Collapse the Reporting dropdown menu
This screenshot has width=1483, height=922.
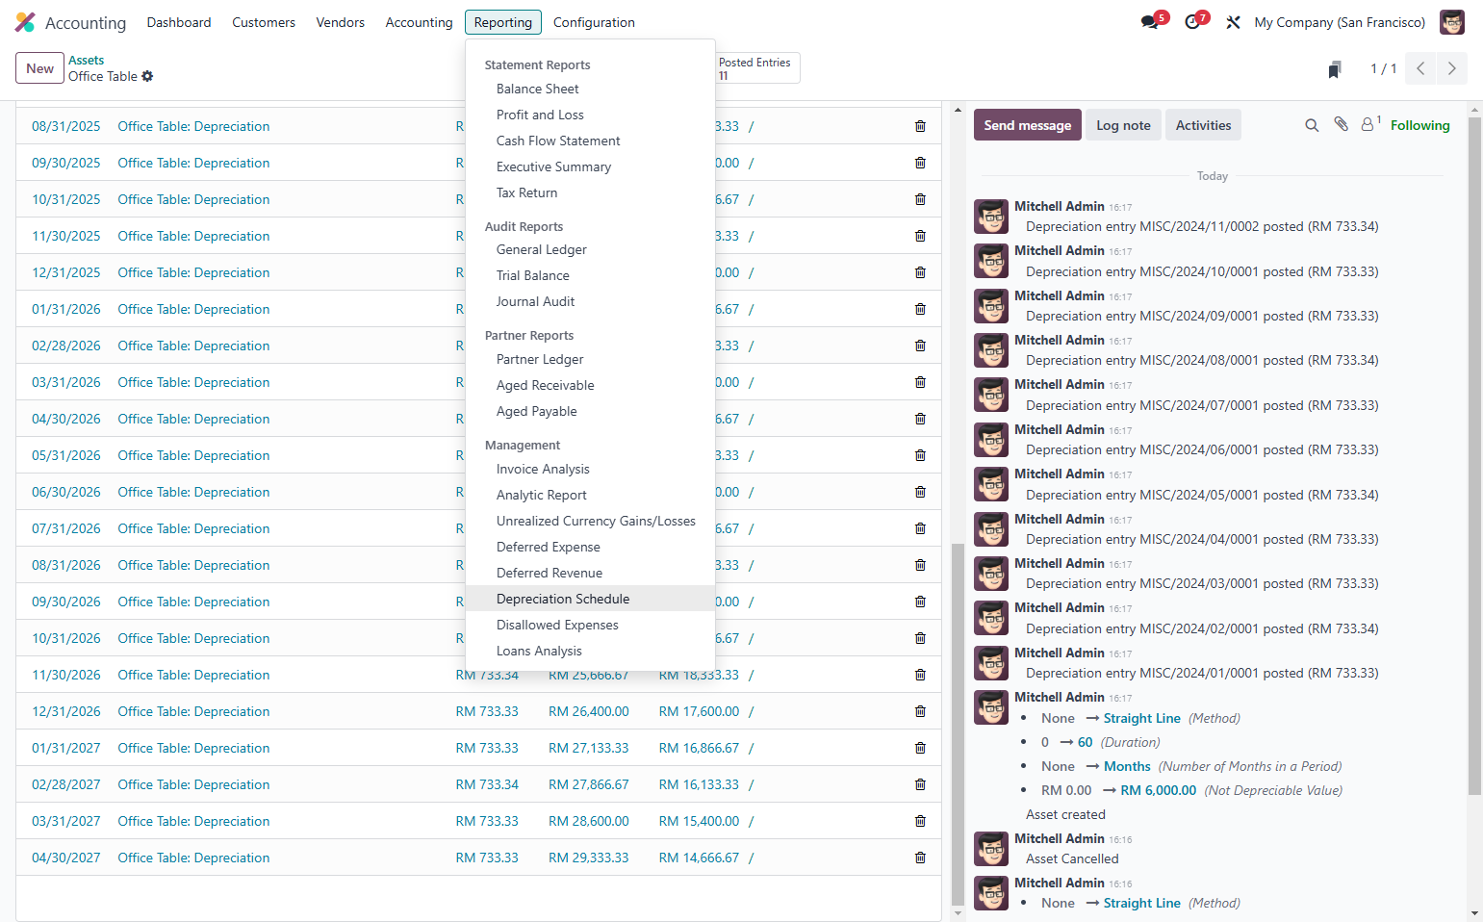pyautogui.click(x=502, y=22)
